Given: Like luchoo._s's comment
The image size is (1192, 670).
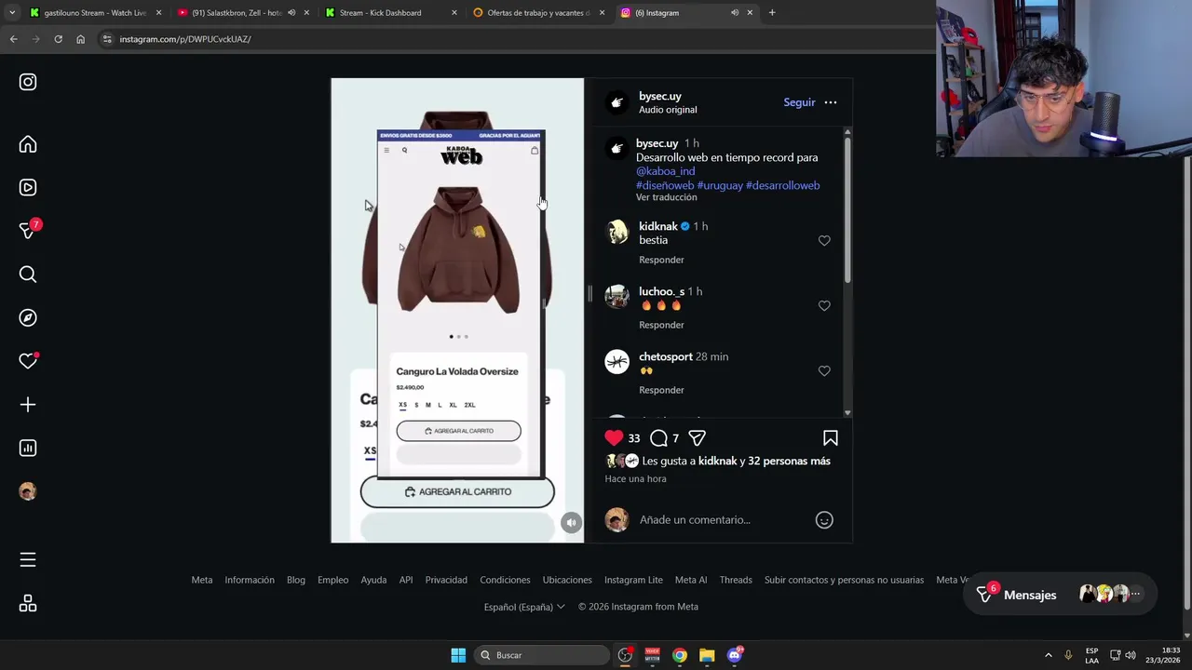Looking at the screenshot, I should [x=824, y=305].
